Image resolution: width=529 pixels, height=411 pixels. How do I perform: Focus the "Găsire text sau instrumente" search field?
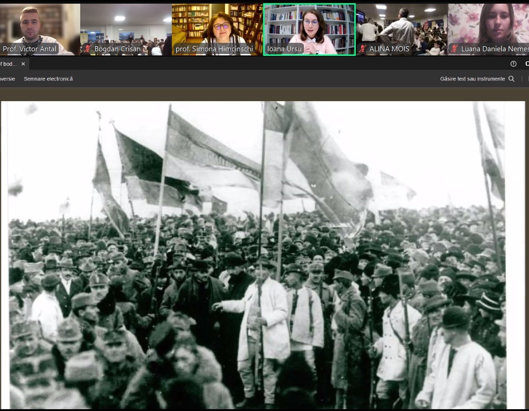pos(472,79)
